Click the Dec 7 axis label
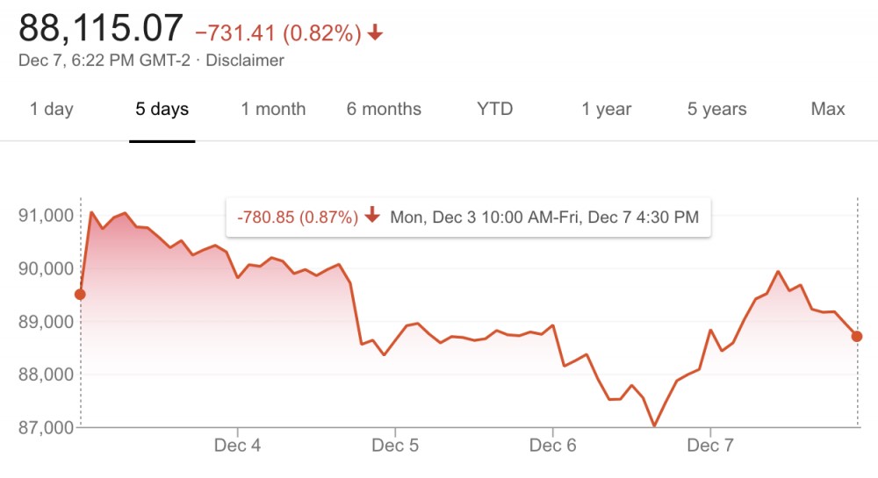Image resolution: width=878 pixels, height=478 pixels. tap(710, 446)
